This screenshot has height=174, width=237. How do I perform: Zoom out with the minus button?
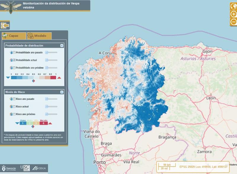[x=233, y=22]
